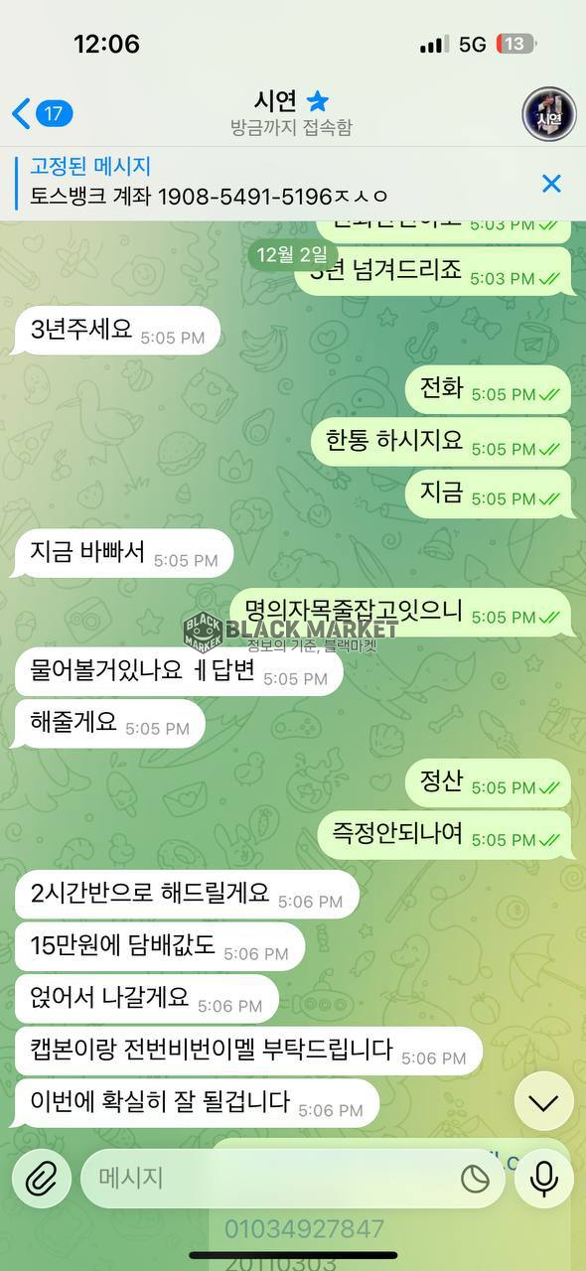Image resolution: width=586 pixels, height=1271 pixels.
Task: Tap the back arrow with unread count 17
Action: [x=42, y=113]
